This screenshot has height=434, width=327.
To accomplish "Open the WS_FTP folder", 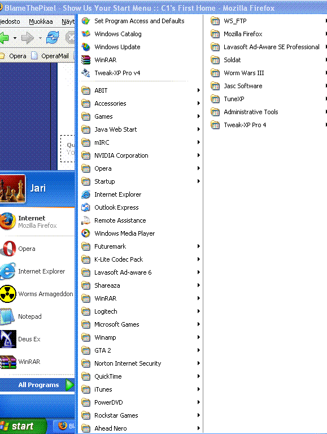I will 268,21.
